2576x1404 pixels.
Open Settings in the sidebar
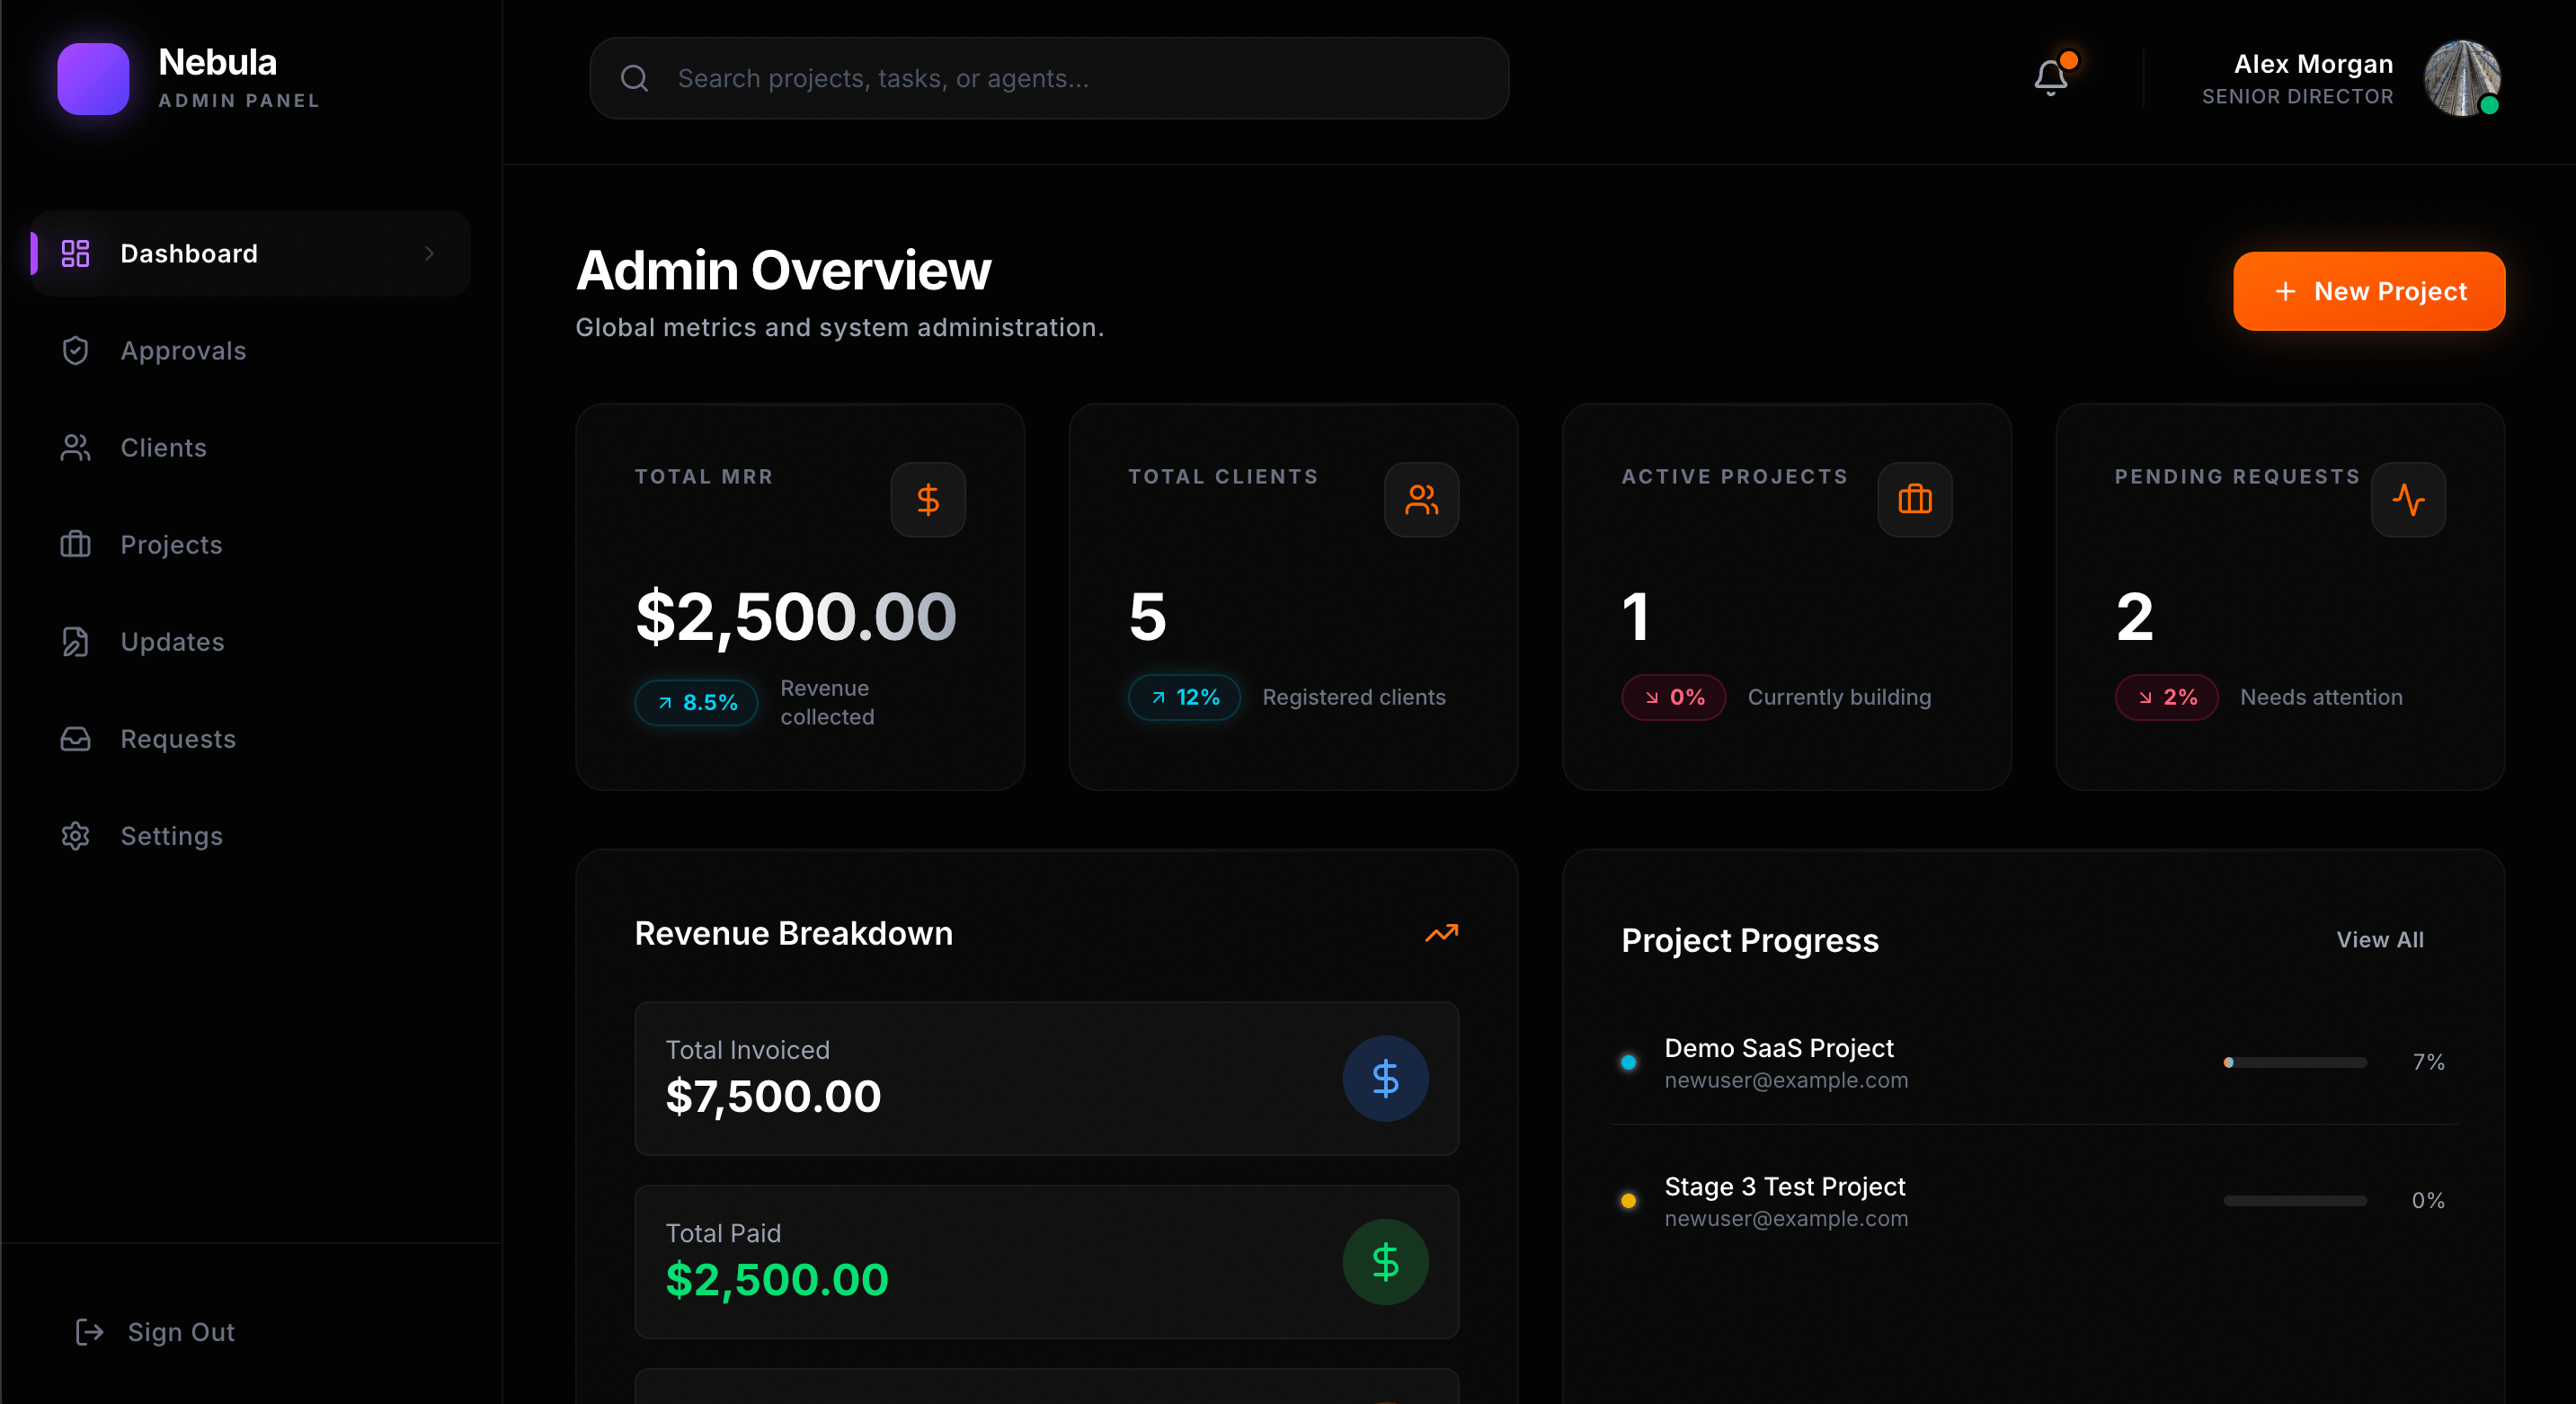171,836
